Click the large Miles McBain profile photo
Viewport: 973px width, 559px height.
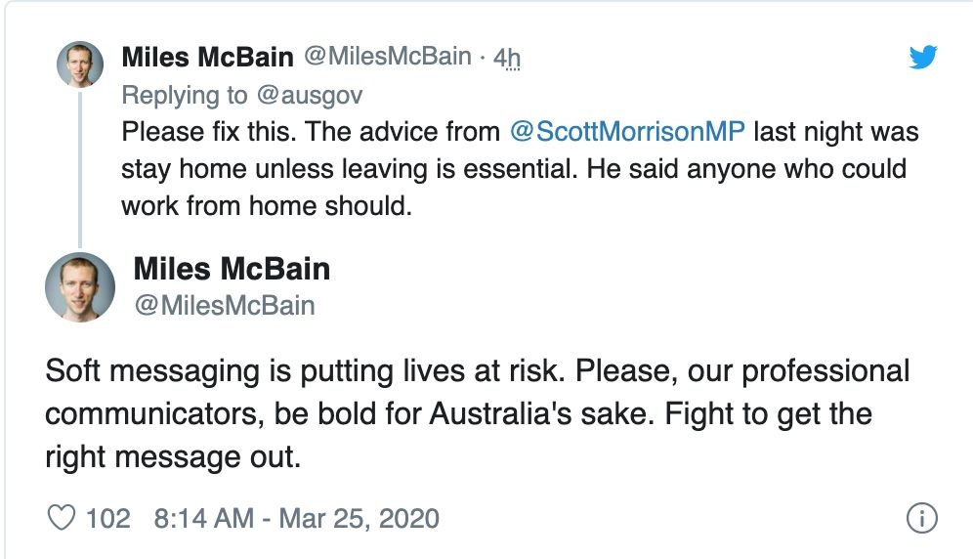point(80,286)
